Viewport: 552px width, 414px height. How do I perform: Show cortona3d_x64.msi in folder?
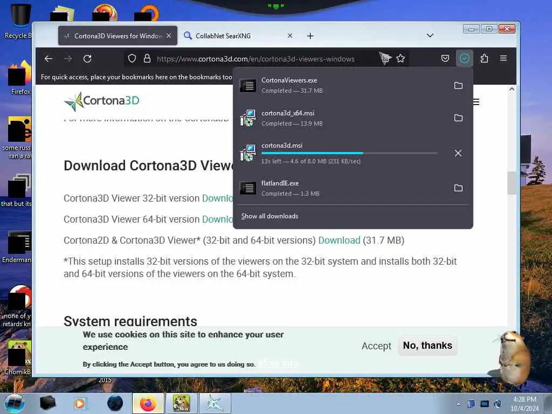(458, 118)
